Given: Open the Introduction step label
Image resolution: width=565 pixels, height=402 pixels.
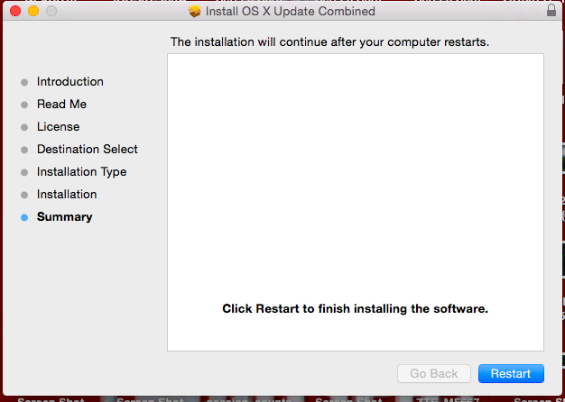Looking at the screenshot, I should pos(70,82).
